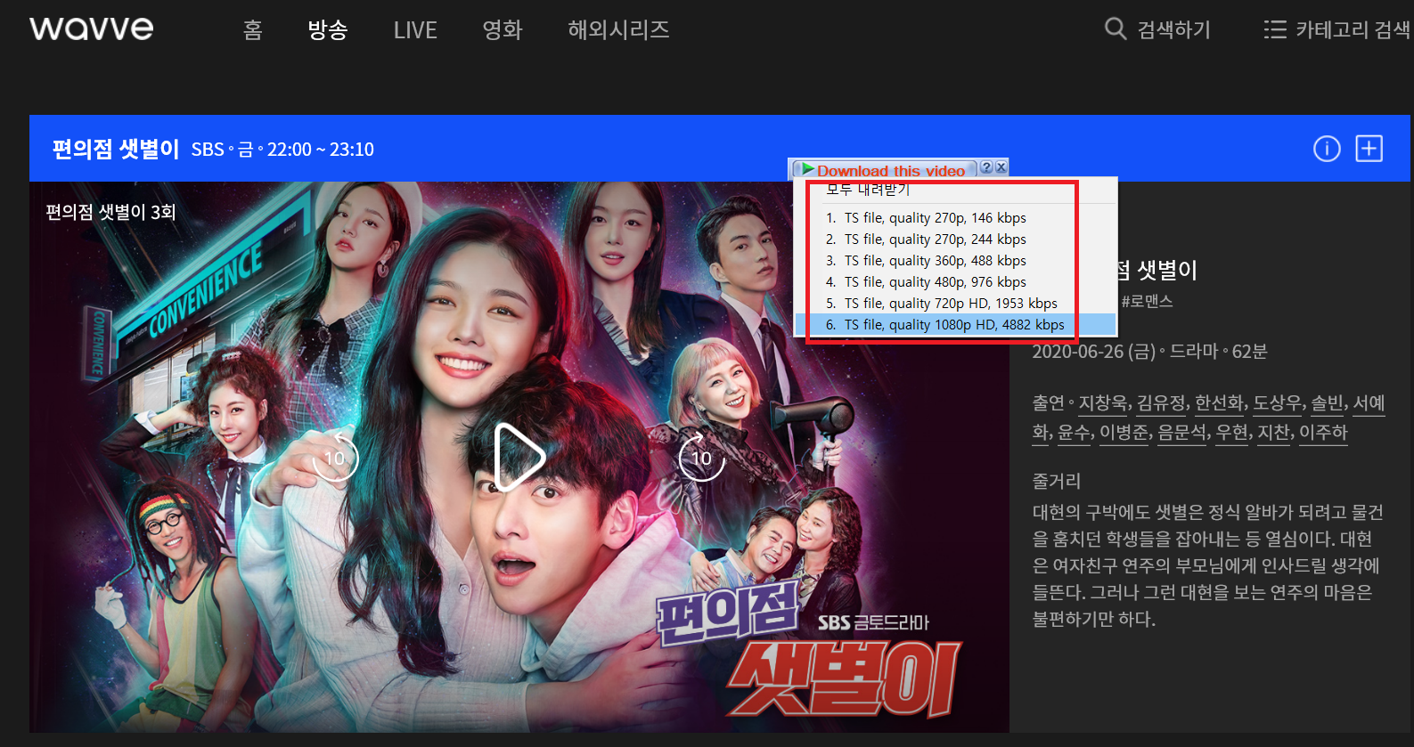The image size is (1414, 747).
Task: Open the cast link 지찬
Action: [x=1273, y=433]
